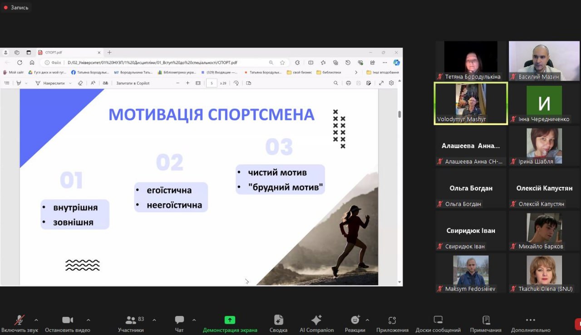Expand audio options arrow beside microphone

[36, 320]
